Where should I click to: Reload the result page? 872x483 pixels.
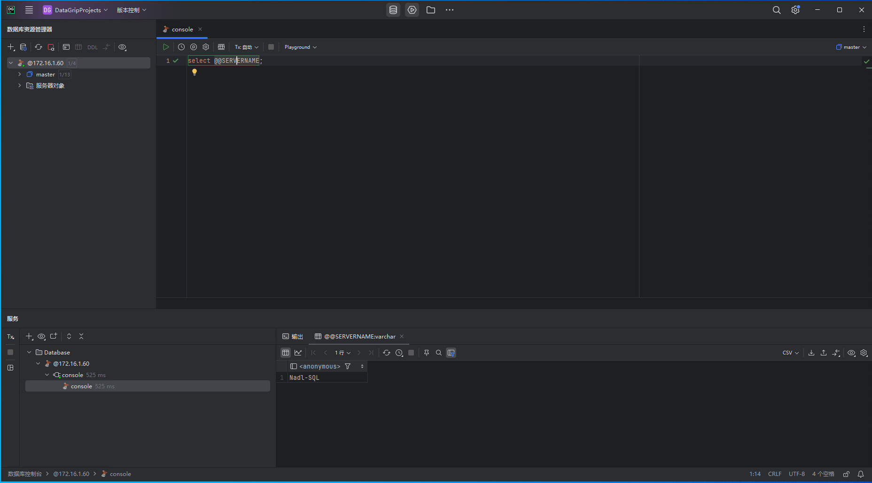387,353
